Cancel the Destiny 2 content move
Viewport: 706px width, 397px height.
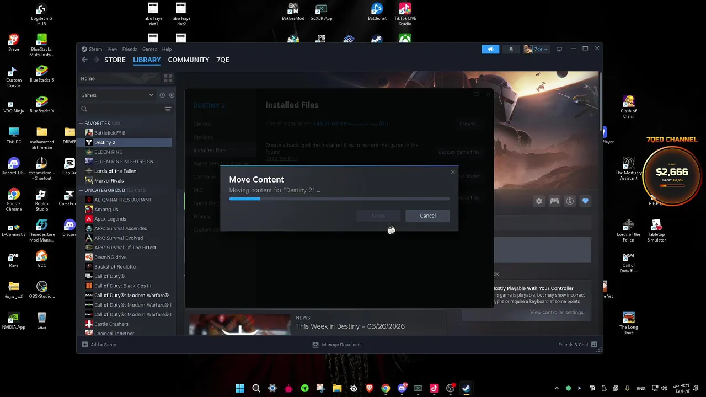tap(427, 216)
